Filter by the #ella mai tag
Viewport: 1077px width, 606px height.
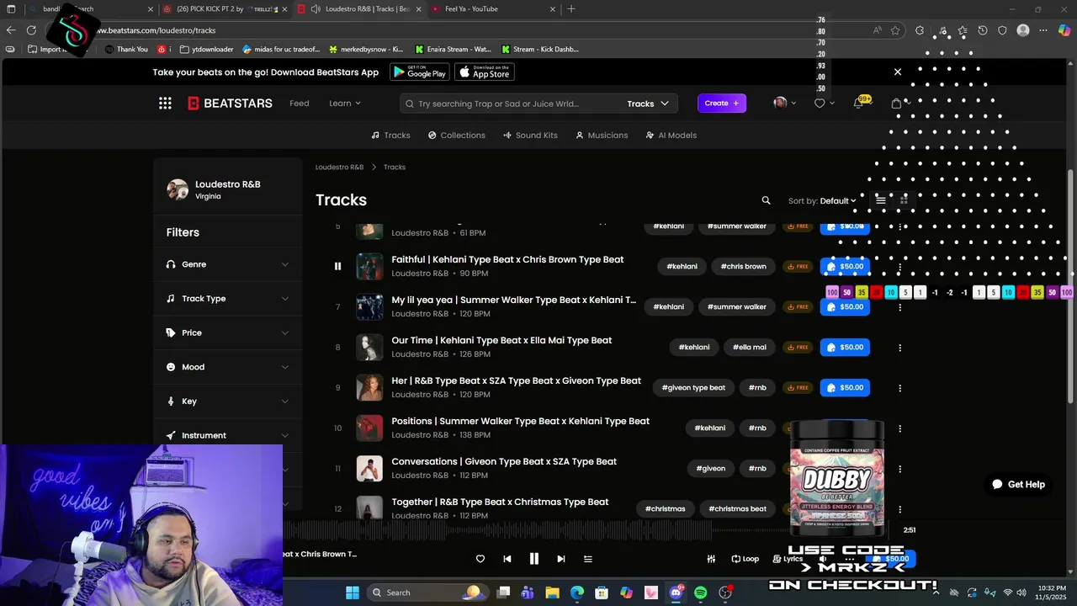749,348
